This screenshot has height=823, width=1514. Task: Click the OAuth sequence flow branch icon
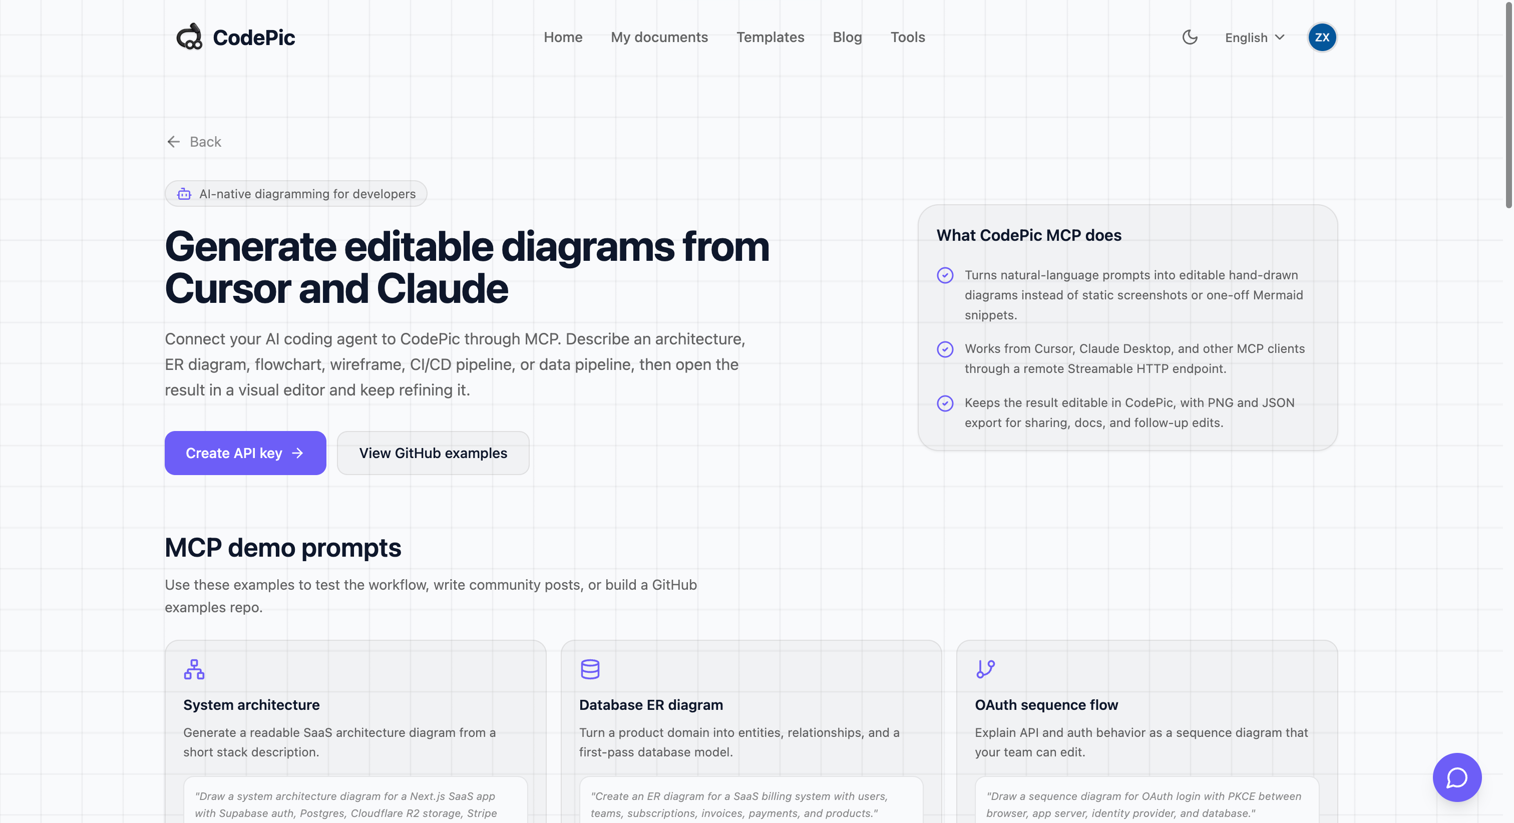pyautogui.click(x=986, y=669)
